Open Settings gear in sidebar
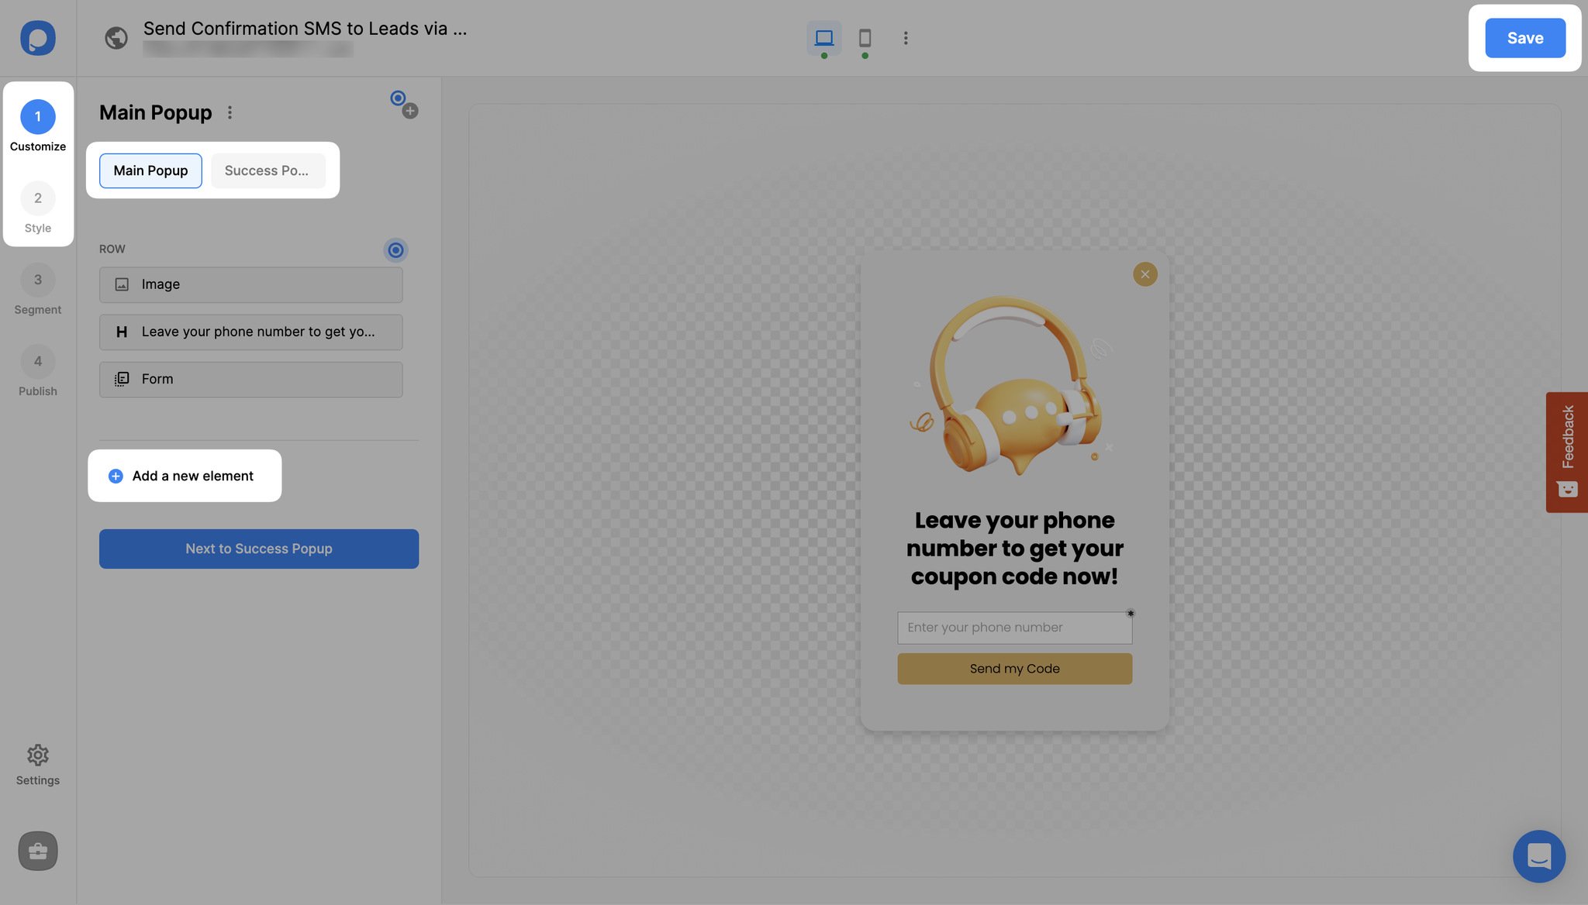 tap(37, 765)
